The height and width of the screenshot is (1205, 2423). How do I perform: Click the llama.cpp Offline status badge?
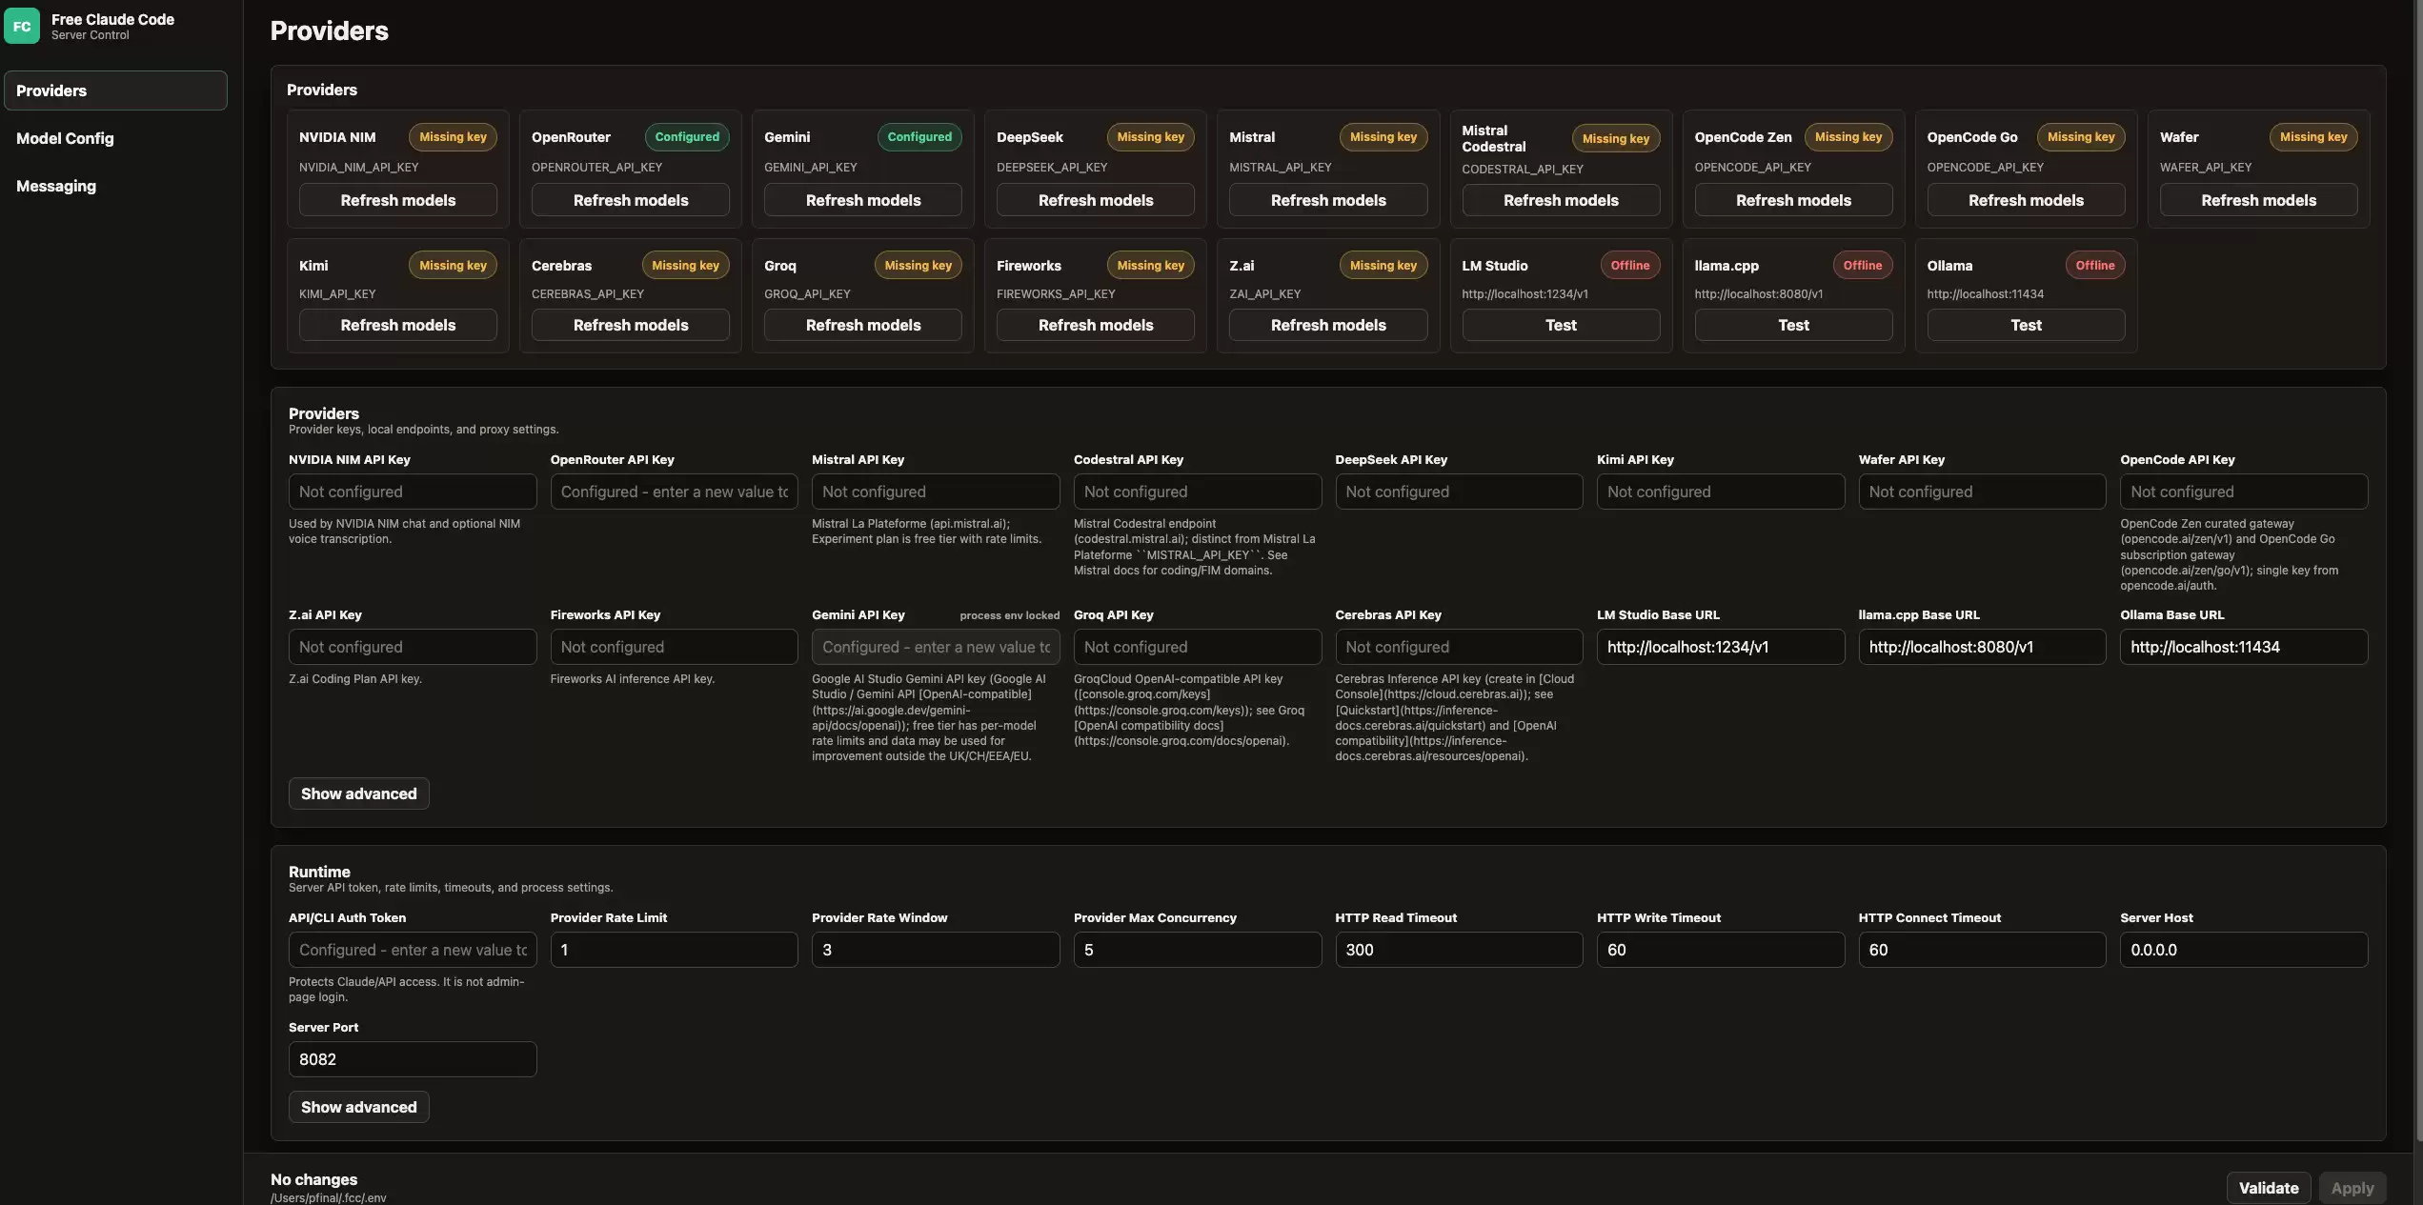point(1862,266)
